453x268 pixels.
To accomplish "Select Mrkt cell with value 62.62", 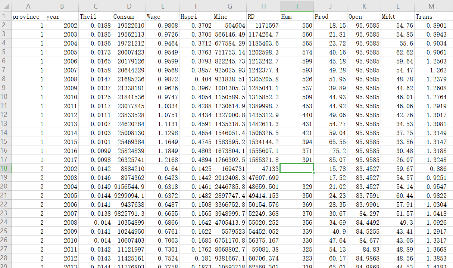I will coord(398,52).
